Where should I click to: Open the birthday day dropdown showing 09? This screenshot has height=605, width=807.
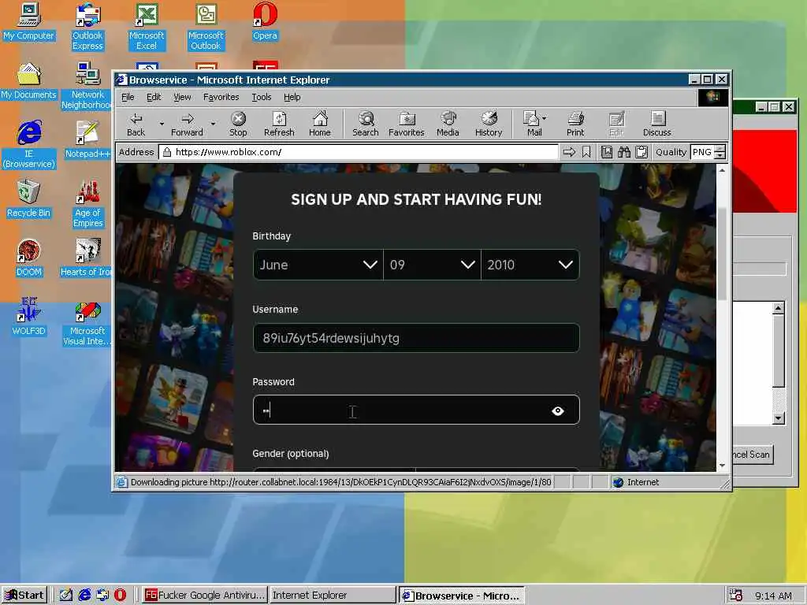tap(433, 265)
